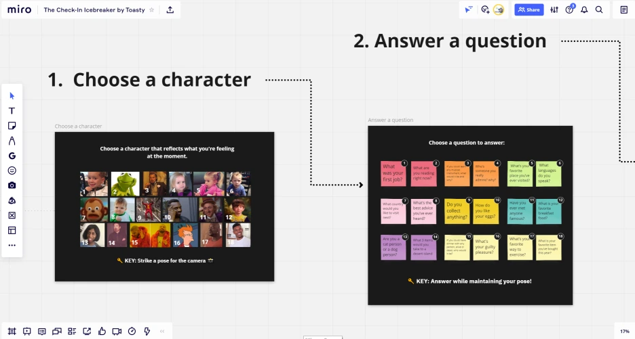
Task: Open the timer icon
Action: click(132, 332)
